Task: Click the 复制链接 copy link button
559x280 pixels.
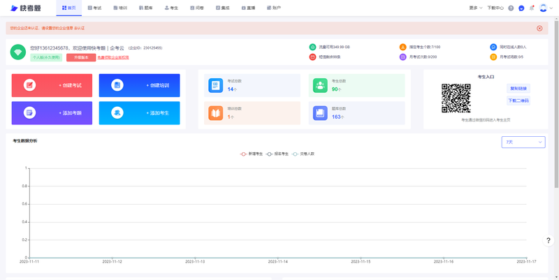Action: click(518, 89)
